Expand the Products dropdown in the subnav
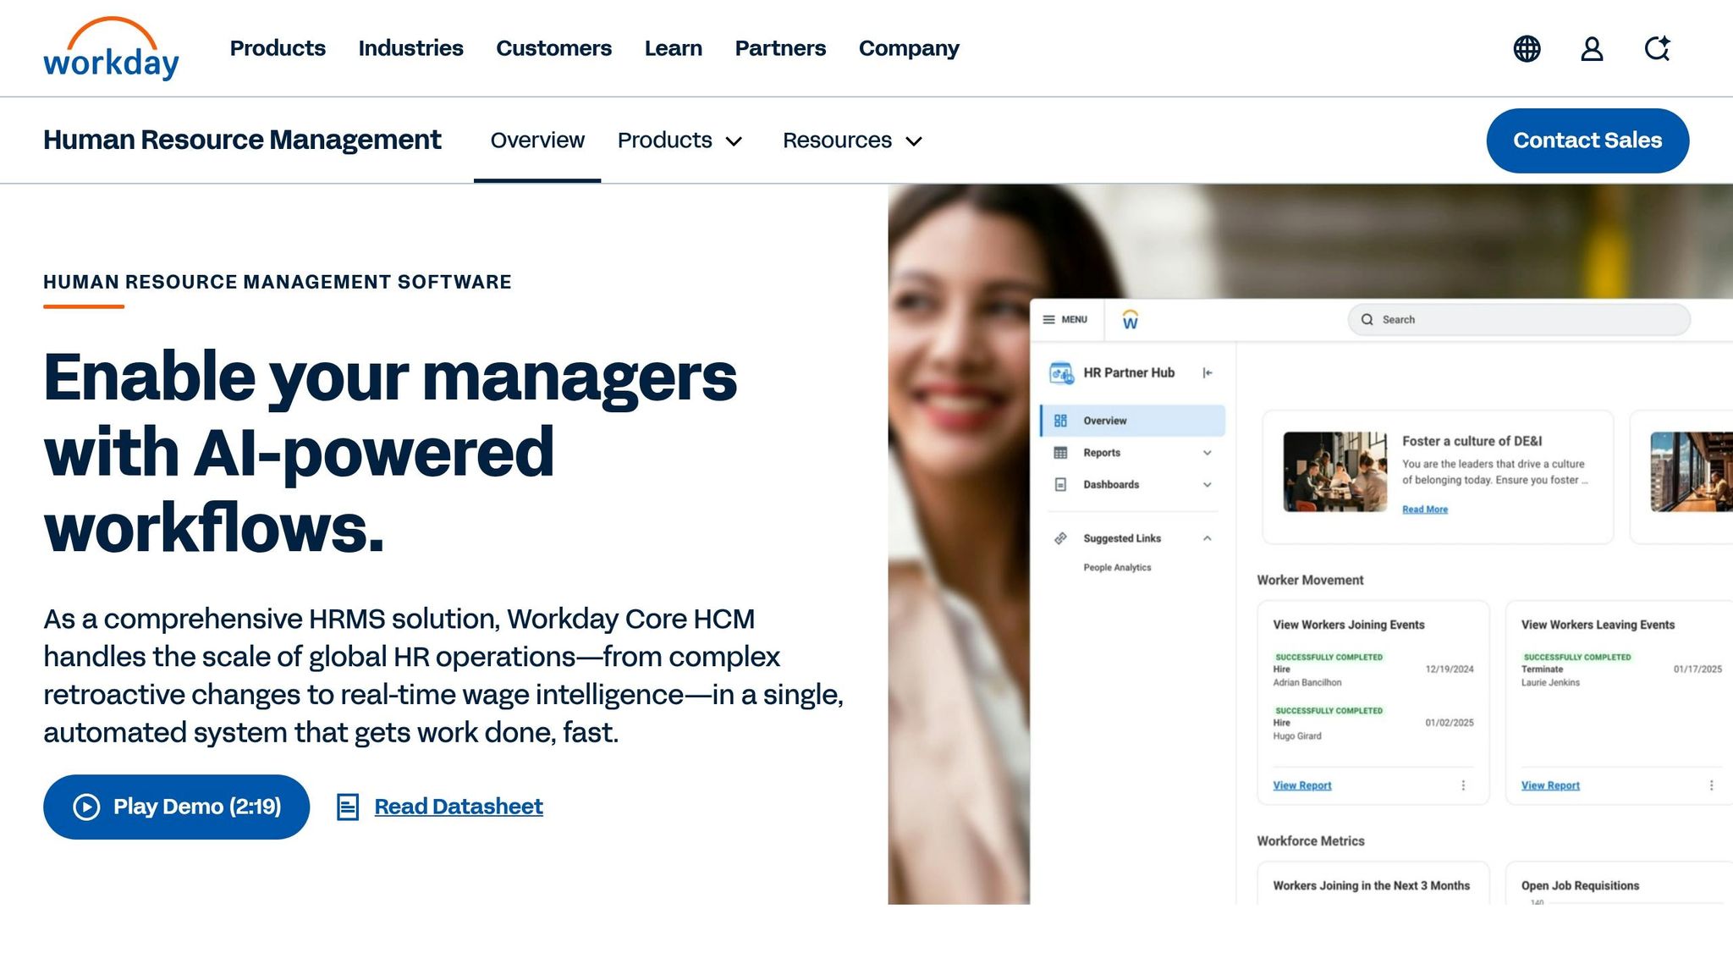Viewport: 1733px width, 975px height. (x=734, y=141)
